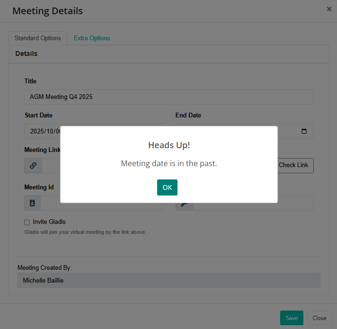Click OK in the Heads Up dialog
Viewport: 337px width, 329px height.
click(x=167, y=187)
